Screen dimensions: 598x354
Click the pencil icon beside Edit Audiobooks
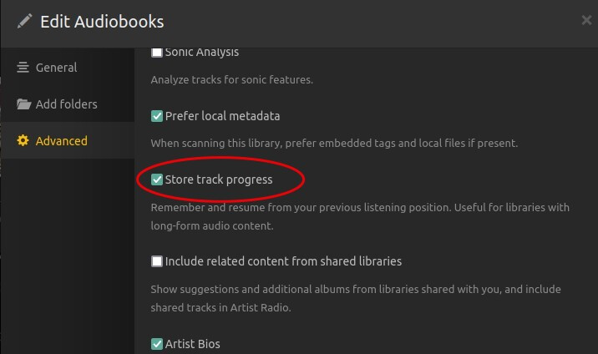coord(24,22)
